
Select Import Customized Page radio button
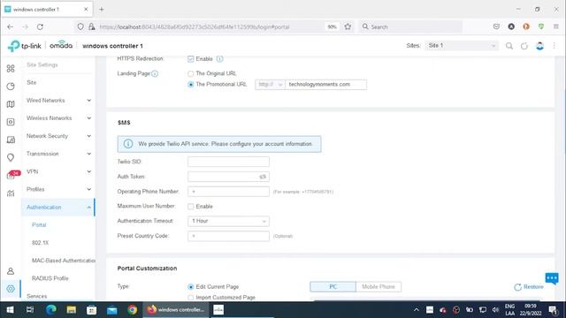point(191,298)
